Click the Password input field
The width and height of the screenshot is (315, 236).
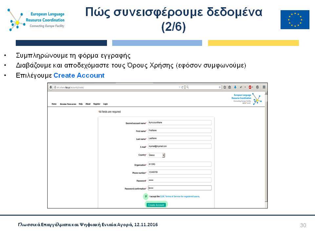(179, 180)
